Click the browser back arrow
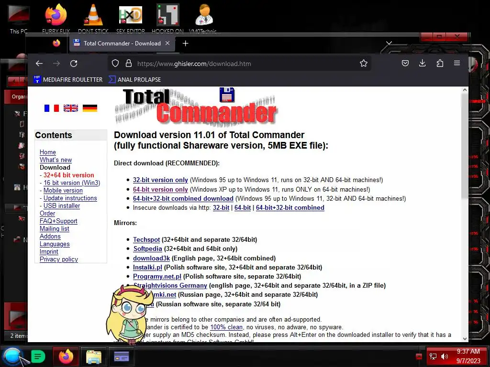 pyautogui.click(x=39, y=64)
